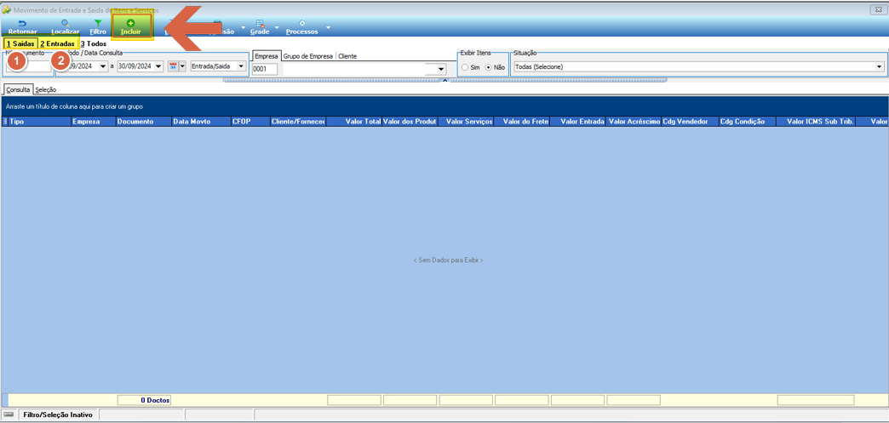The image size is (889, 423).
Task: Click 'Arraste um título de coluna' group panel text
Action: 74,106
